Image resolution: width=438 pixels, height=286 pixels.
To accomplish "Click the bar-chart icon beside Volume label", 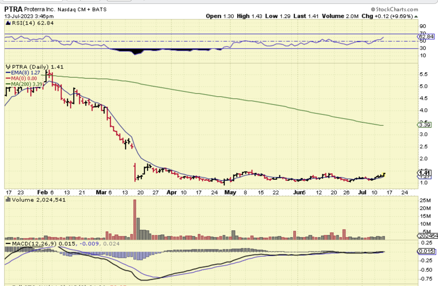I will pyautogui.click(x=8, y=200).
